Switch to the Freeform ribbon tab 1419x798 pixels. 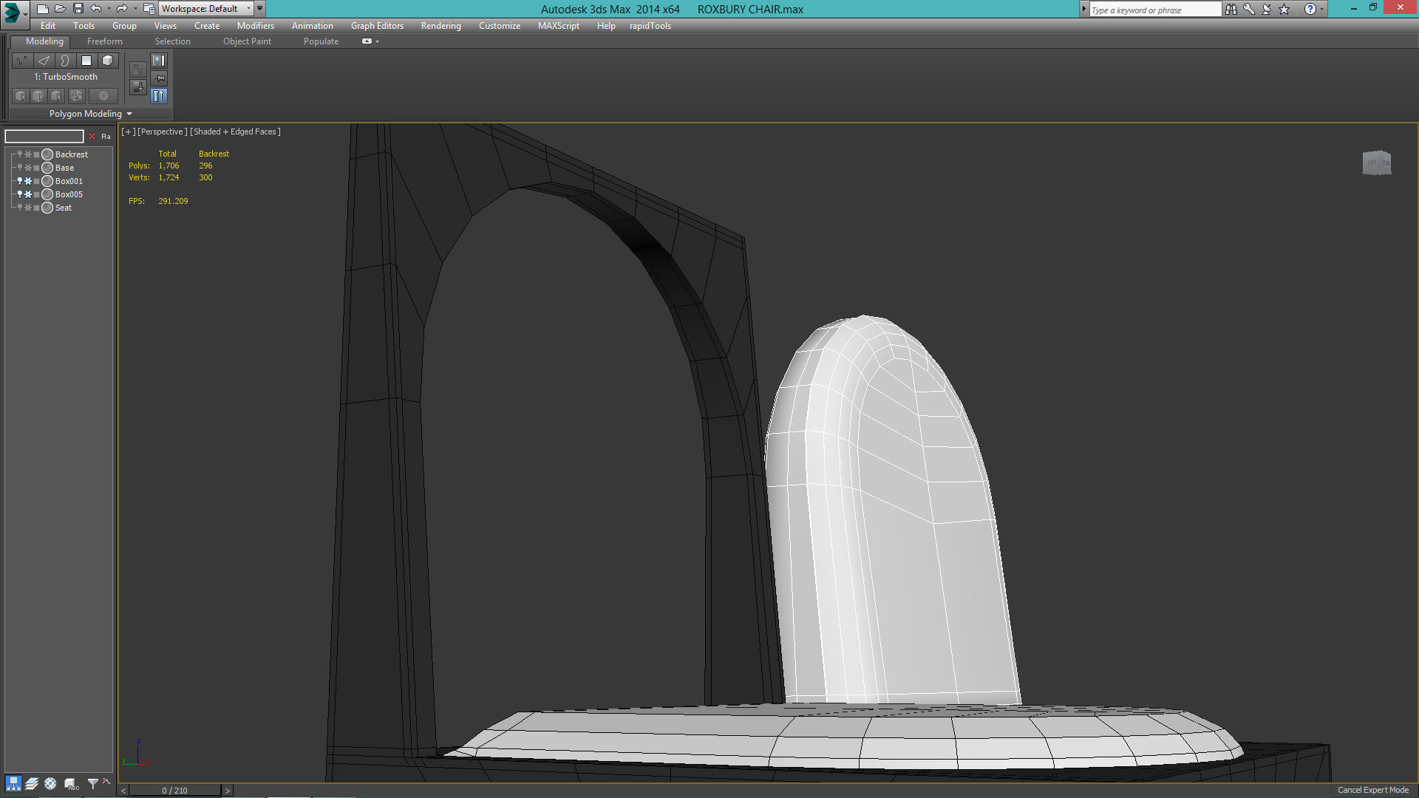(104, 41)
